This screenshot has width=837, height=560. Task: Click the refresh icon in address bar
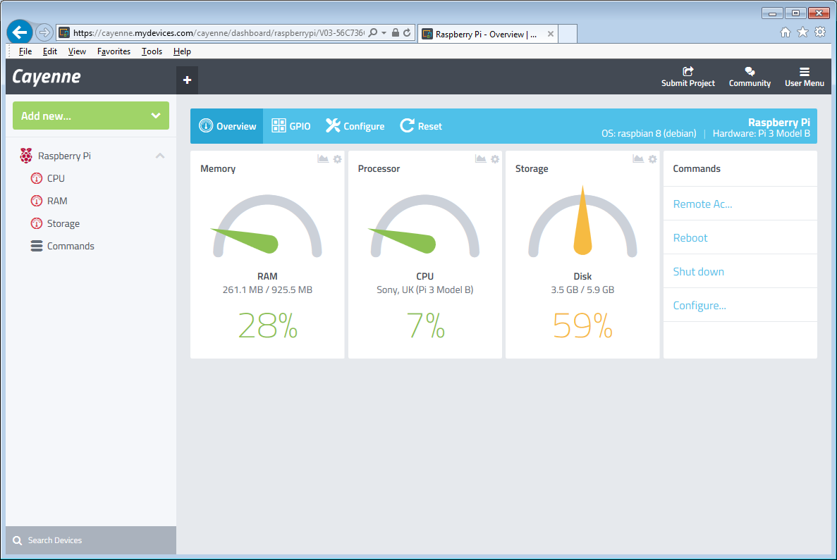(407, 32)
